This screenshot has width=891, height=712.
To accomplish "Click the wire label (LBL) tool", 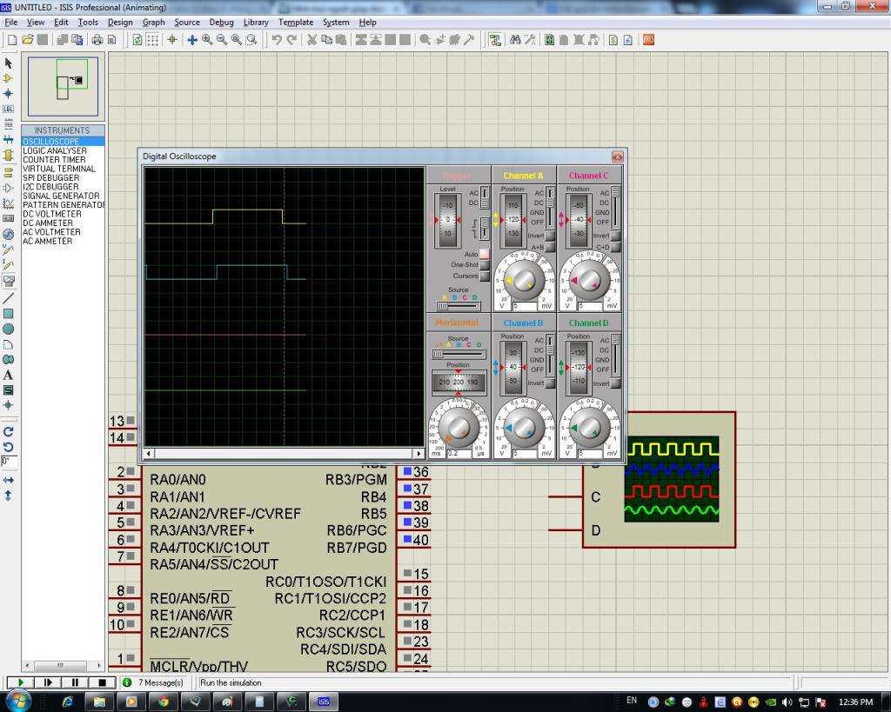I will [9, 109].
